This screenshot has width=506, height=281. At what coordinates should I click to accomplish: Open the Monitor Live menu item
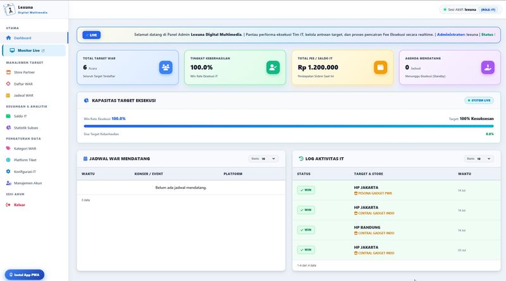click(x=34, y=51)
